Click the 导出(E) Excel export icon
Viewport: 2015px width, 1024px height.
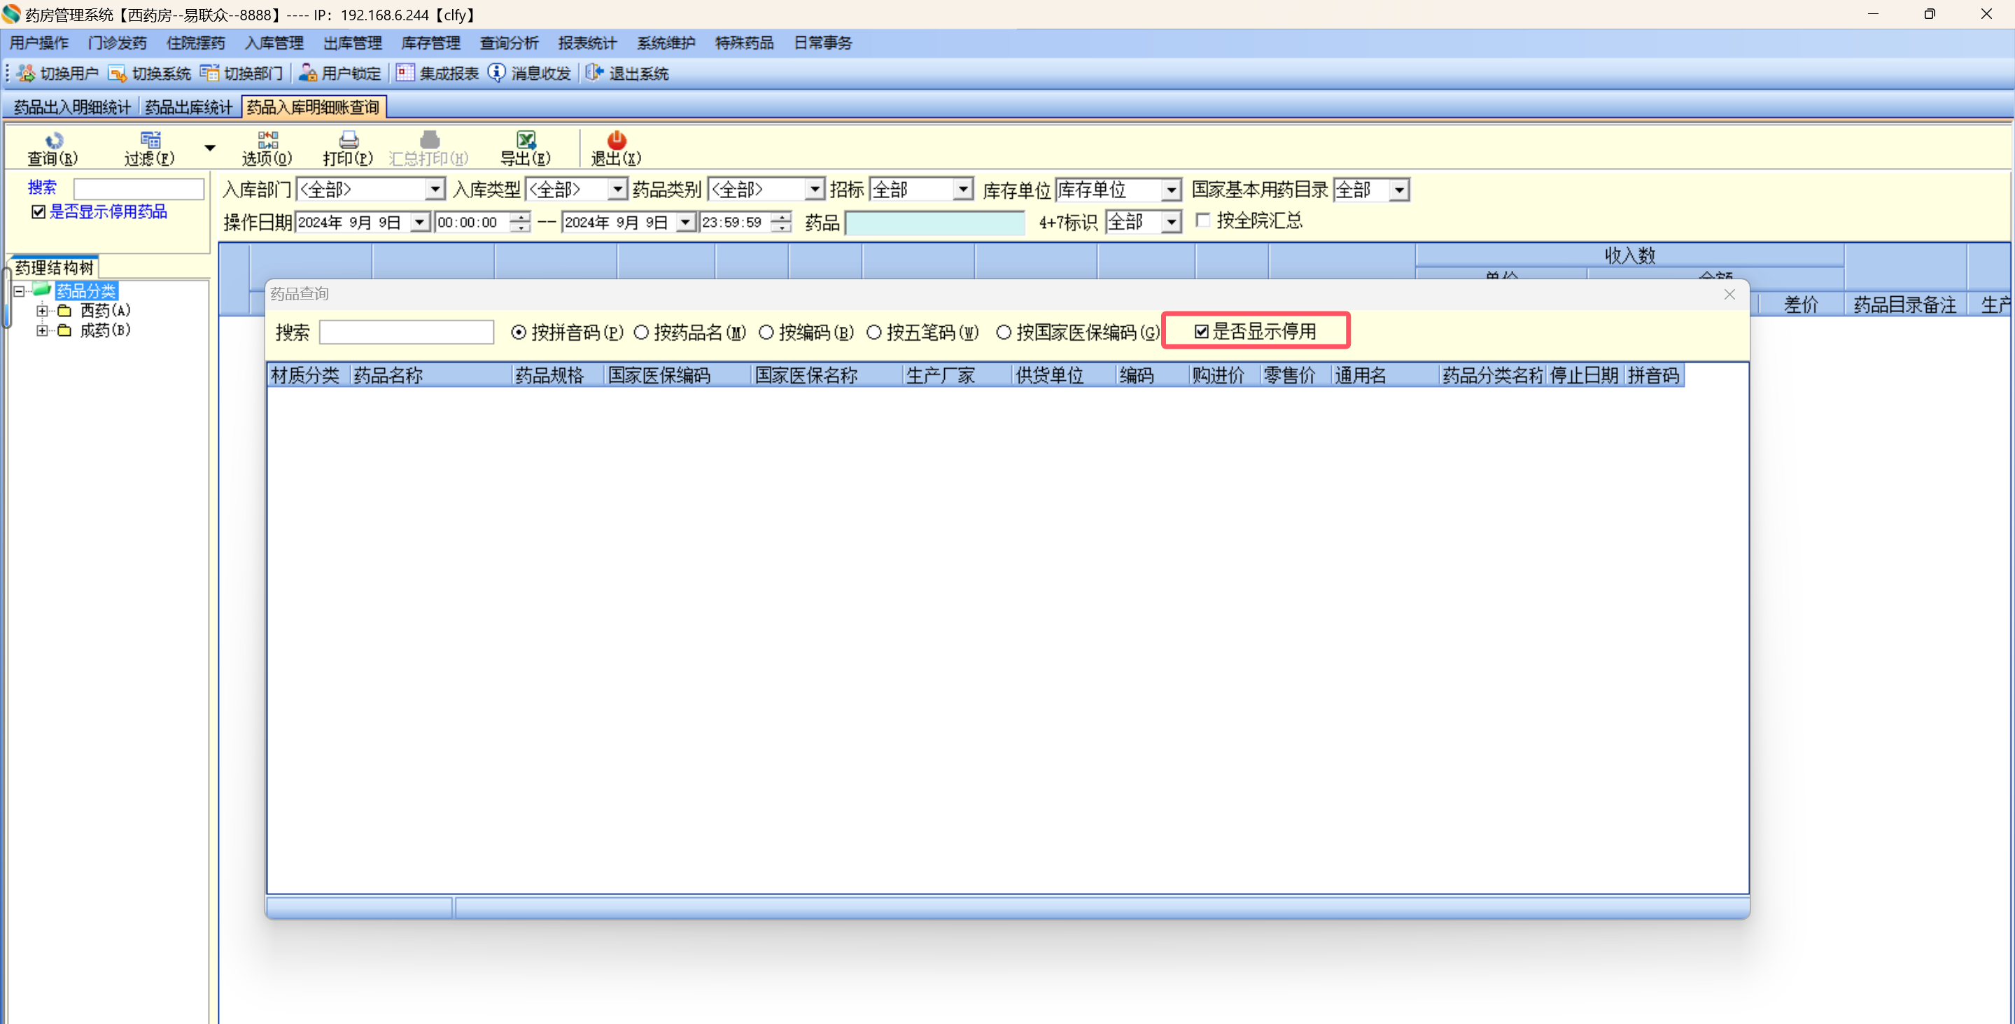526,141
